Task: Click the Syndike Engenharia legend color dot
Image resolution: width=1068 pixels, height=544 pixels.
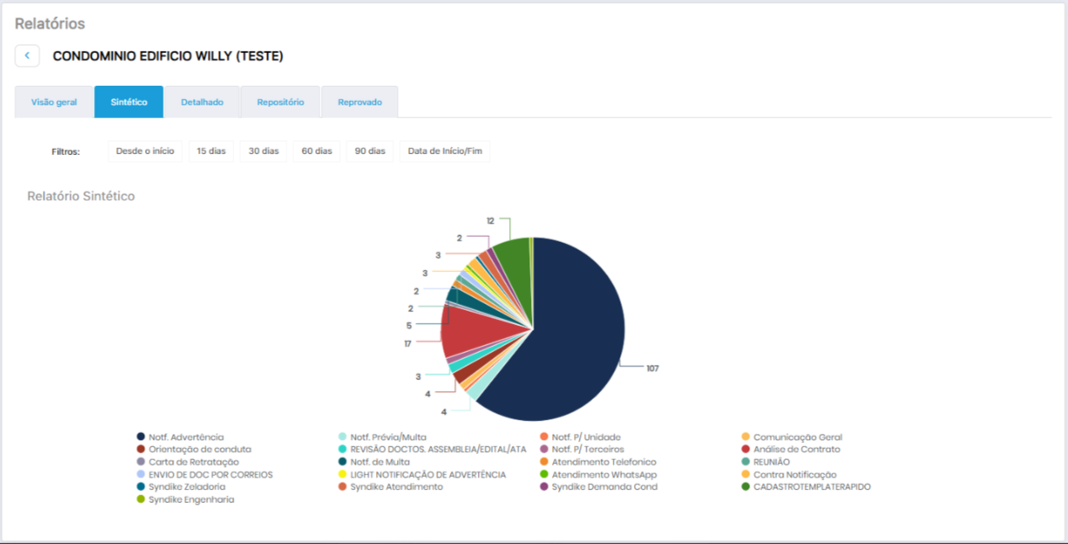Action: 141,499
